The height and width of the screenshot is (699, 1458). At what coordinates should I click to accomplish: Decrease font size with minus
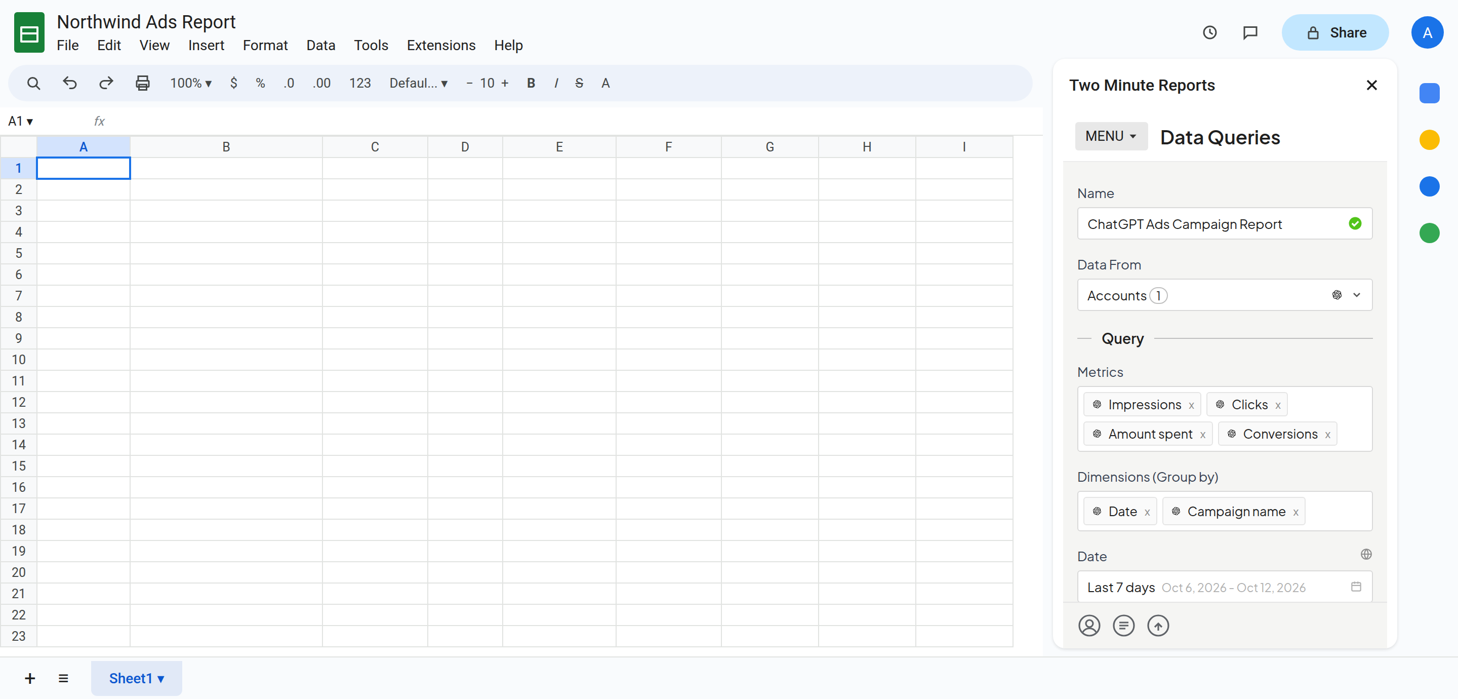tap(469, 83)
